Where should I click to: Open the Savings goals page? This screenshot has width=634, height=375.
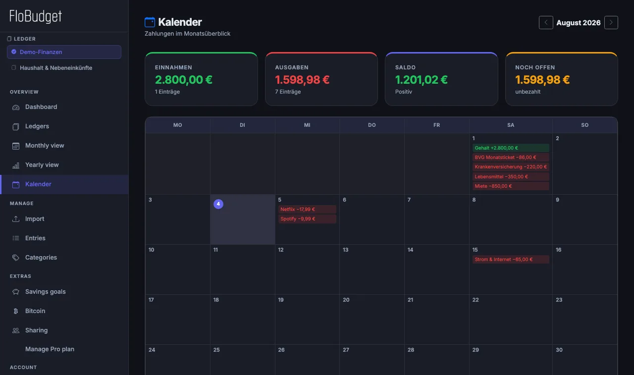coord(64,292)
